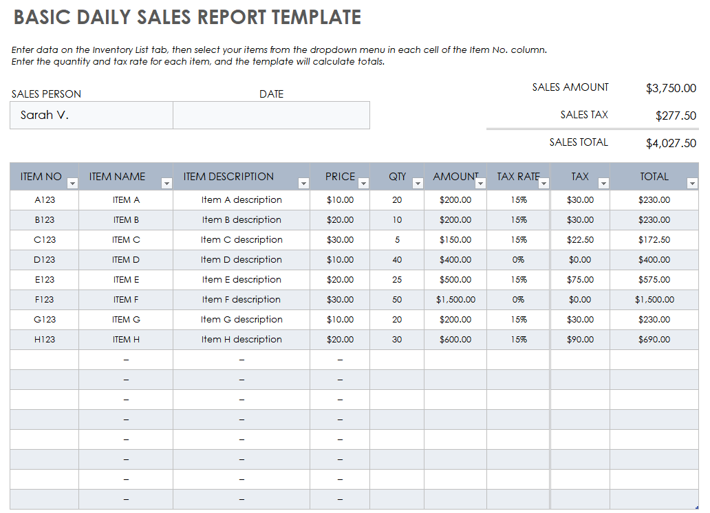Viewport: 710px width, 513px height.
Task: Select the $690.00 total cell for ITEM H
Action: point(654,340)
